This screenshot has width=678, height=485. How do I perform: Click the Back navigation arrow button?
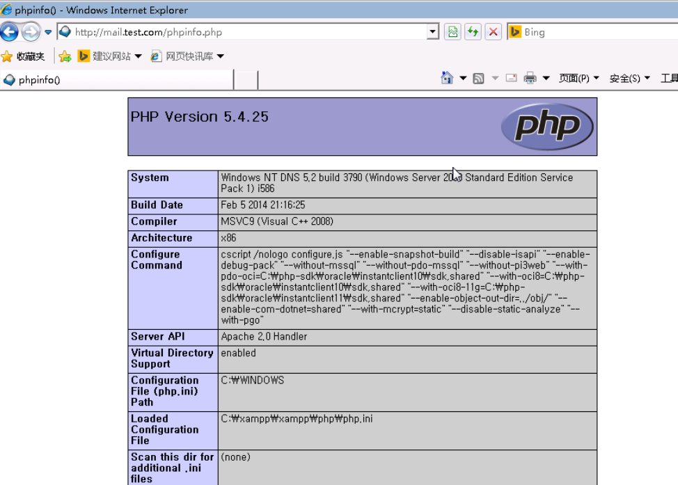tap(10, 32)
